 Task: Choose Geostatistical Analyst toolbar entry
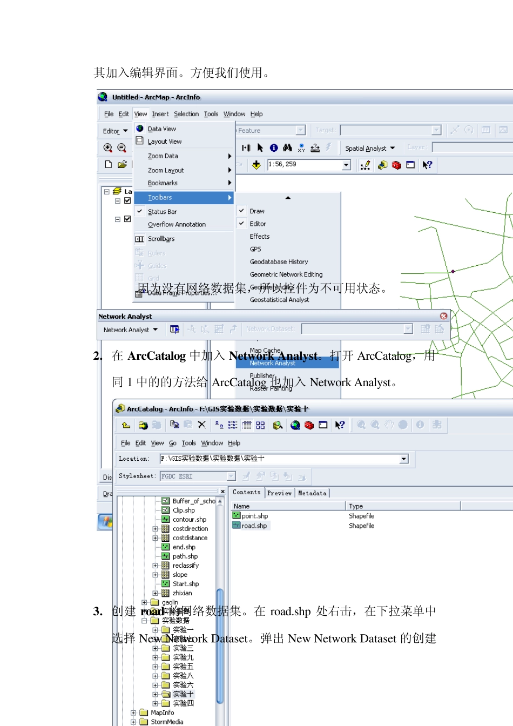pyautogui.click(x=288, y=300)
